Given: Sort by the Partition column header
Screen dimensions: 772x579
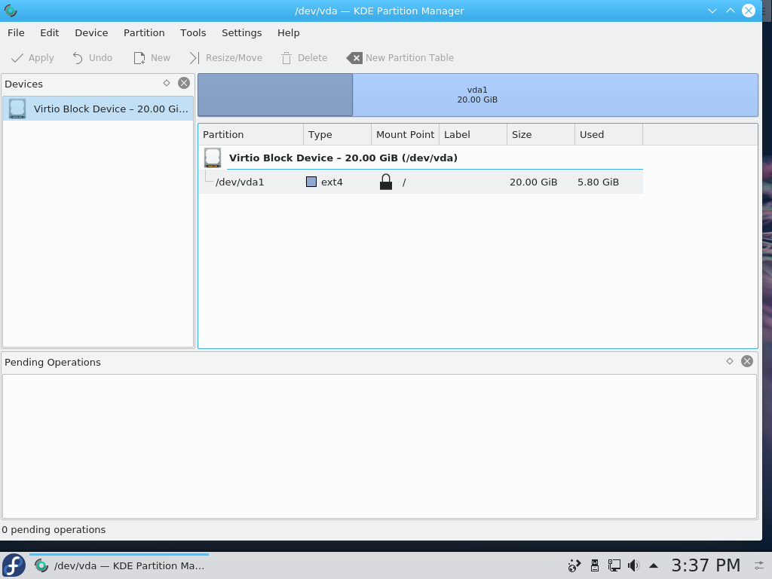Looking at the screenshot, I should click(x=250, y=134).
